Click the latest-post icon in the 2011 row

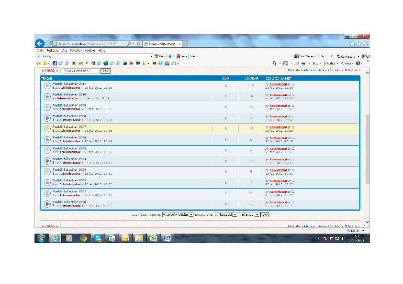click(x=293, y=84)
